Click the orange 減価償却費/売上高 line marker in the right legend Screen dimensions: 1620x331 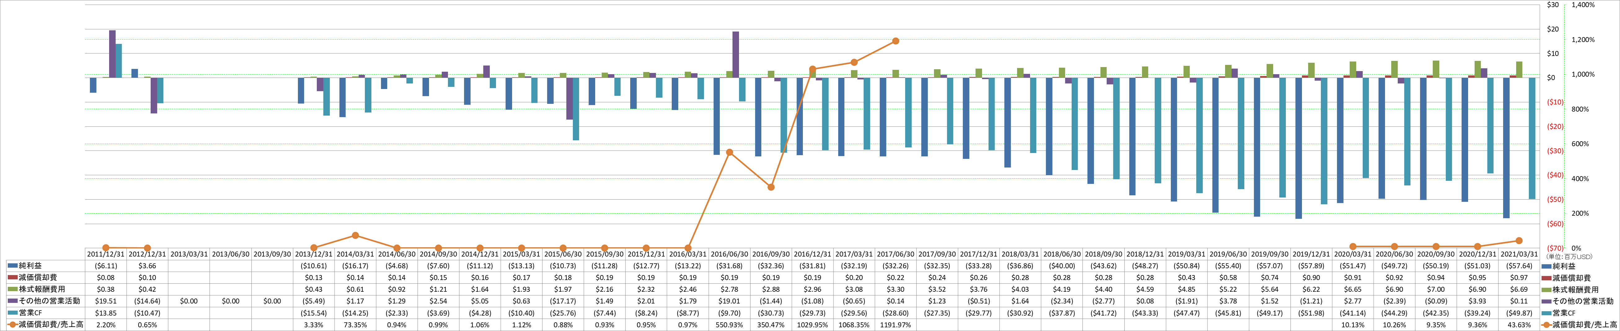[x=1546, y=325]
